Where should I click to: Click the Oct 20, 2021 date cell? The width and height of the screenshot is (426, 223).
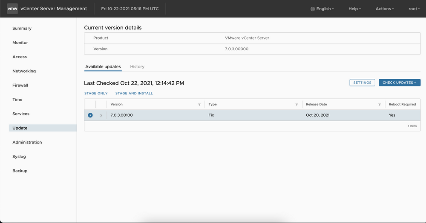point(318,115)
